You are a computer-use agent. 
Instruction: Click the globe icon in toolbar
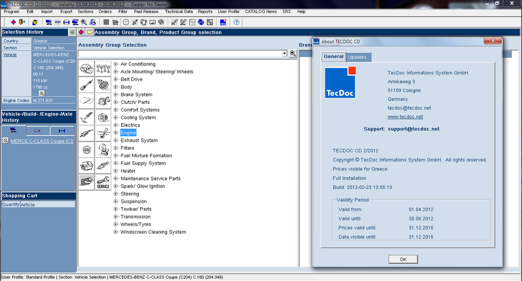201,22
